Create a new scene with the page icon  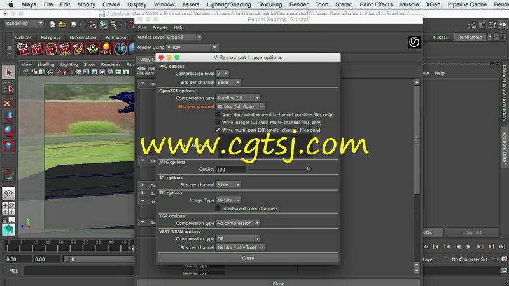point(53,24)
